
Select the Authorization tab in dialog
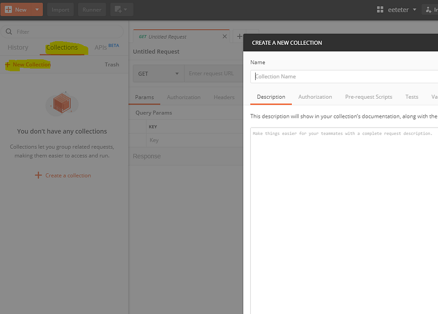tap(315, 97)
